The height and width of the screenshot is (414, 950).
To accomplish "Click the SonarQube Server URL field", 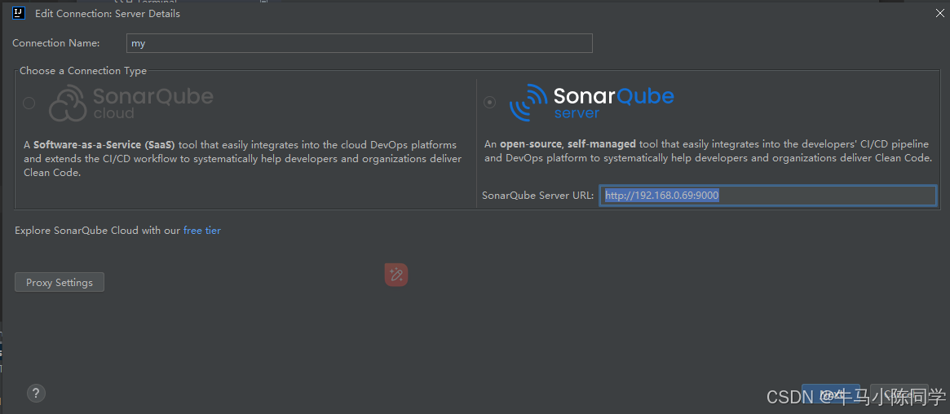I will (x=768, y=196).
